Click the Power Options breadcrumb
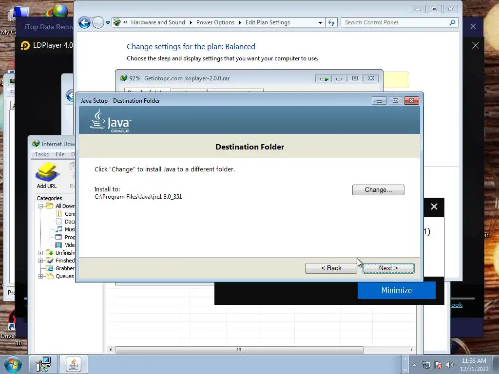Screen dimensions: 499x374 (x=215, y=22)
